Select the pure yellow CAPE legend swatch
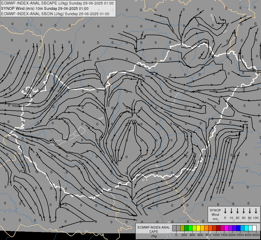This screenshot has width=261, height=240. tap(198, 228)
